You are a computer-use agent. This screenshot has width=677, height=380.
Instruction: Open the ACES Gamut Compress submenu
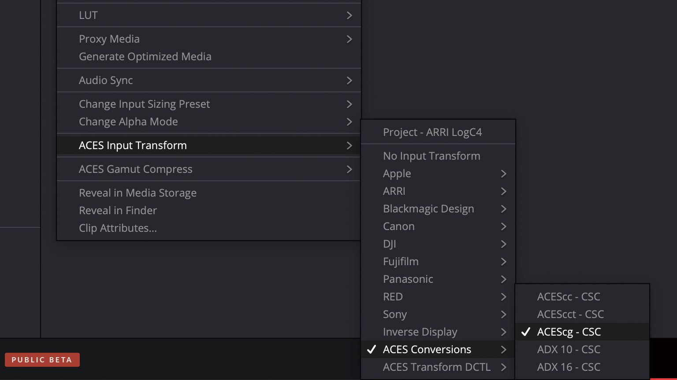coord(209,169)
